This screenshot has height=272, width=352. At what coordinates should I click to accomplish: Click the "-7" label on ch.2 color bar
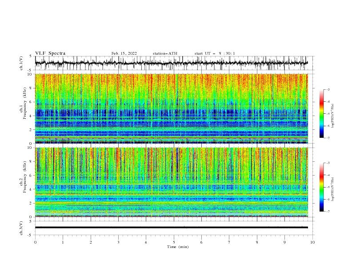[328, 211]
